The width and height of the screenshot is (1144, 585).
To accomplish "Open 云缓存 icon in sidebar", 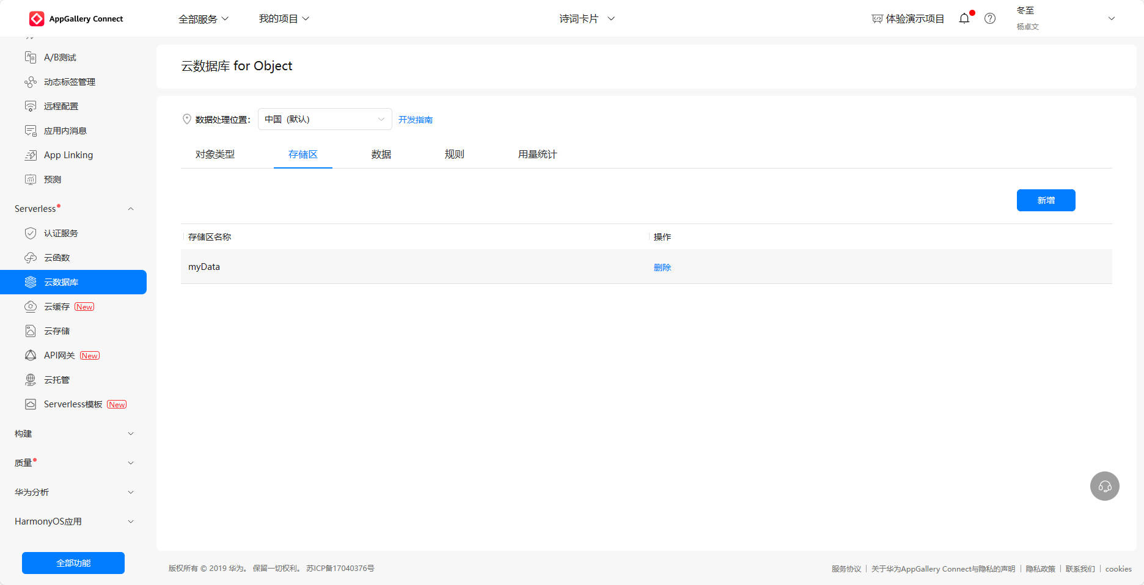I will coord(31,307).
